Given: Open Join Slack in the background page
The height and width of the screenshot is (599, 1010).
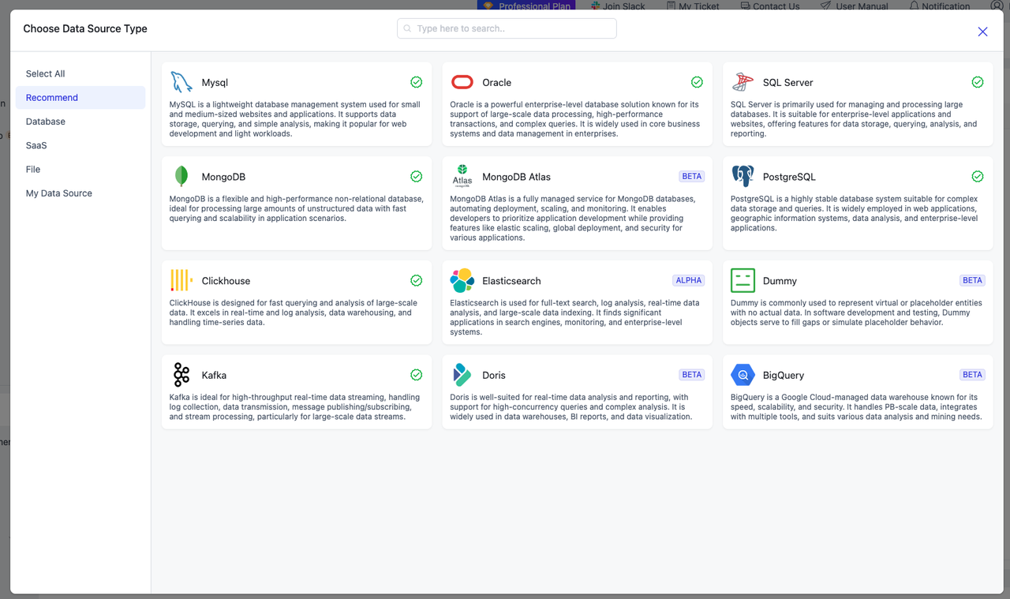Looking at the screenshot, I should (x=616, y=6).
